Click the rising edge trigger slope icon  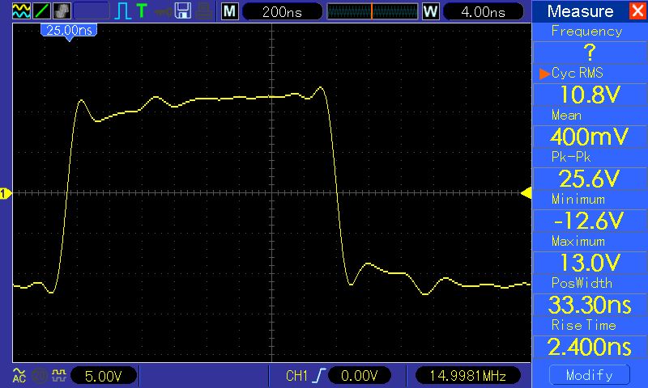[319, 376]
